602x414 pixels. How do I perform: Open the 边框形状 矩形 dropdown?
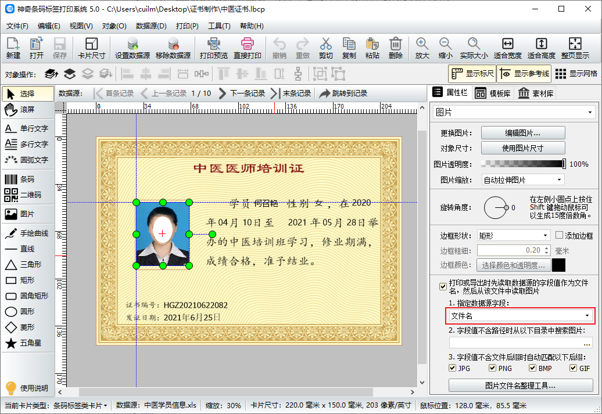[x=513, y=236]
